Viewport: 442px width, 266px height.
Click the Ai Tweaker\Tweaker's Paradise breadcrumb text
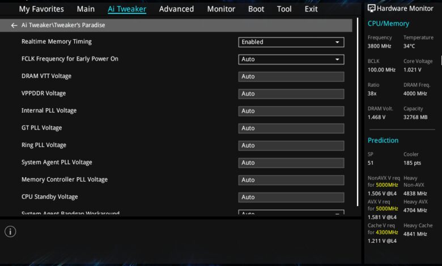(x=63, y=25)
